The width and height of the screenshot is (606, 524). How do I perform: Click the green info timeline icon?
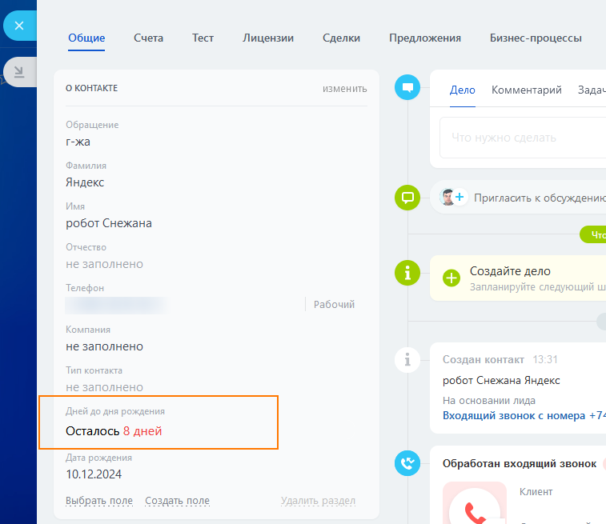407,273
